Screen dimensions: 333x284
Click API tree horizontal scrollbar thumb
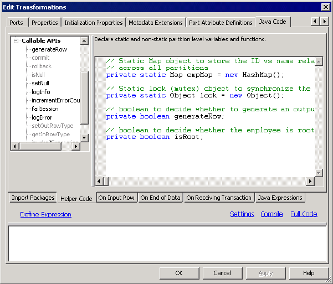[x=40, y=146]
